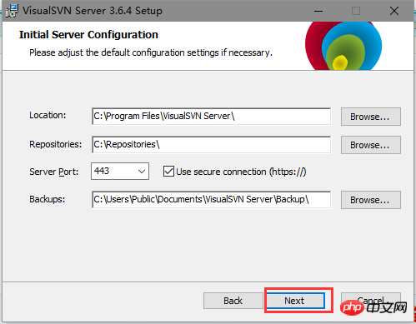Cancel the VisualSVN Server setup

pyautogui.click(x=371, y=301)
